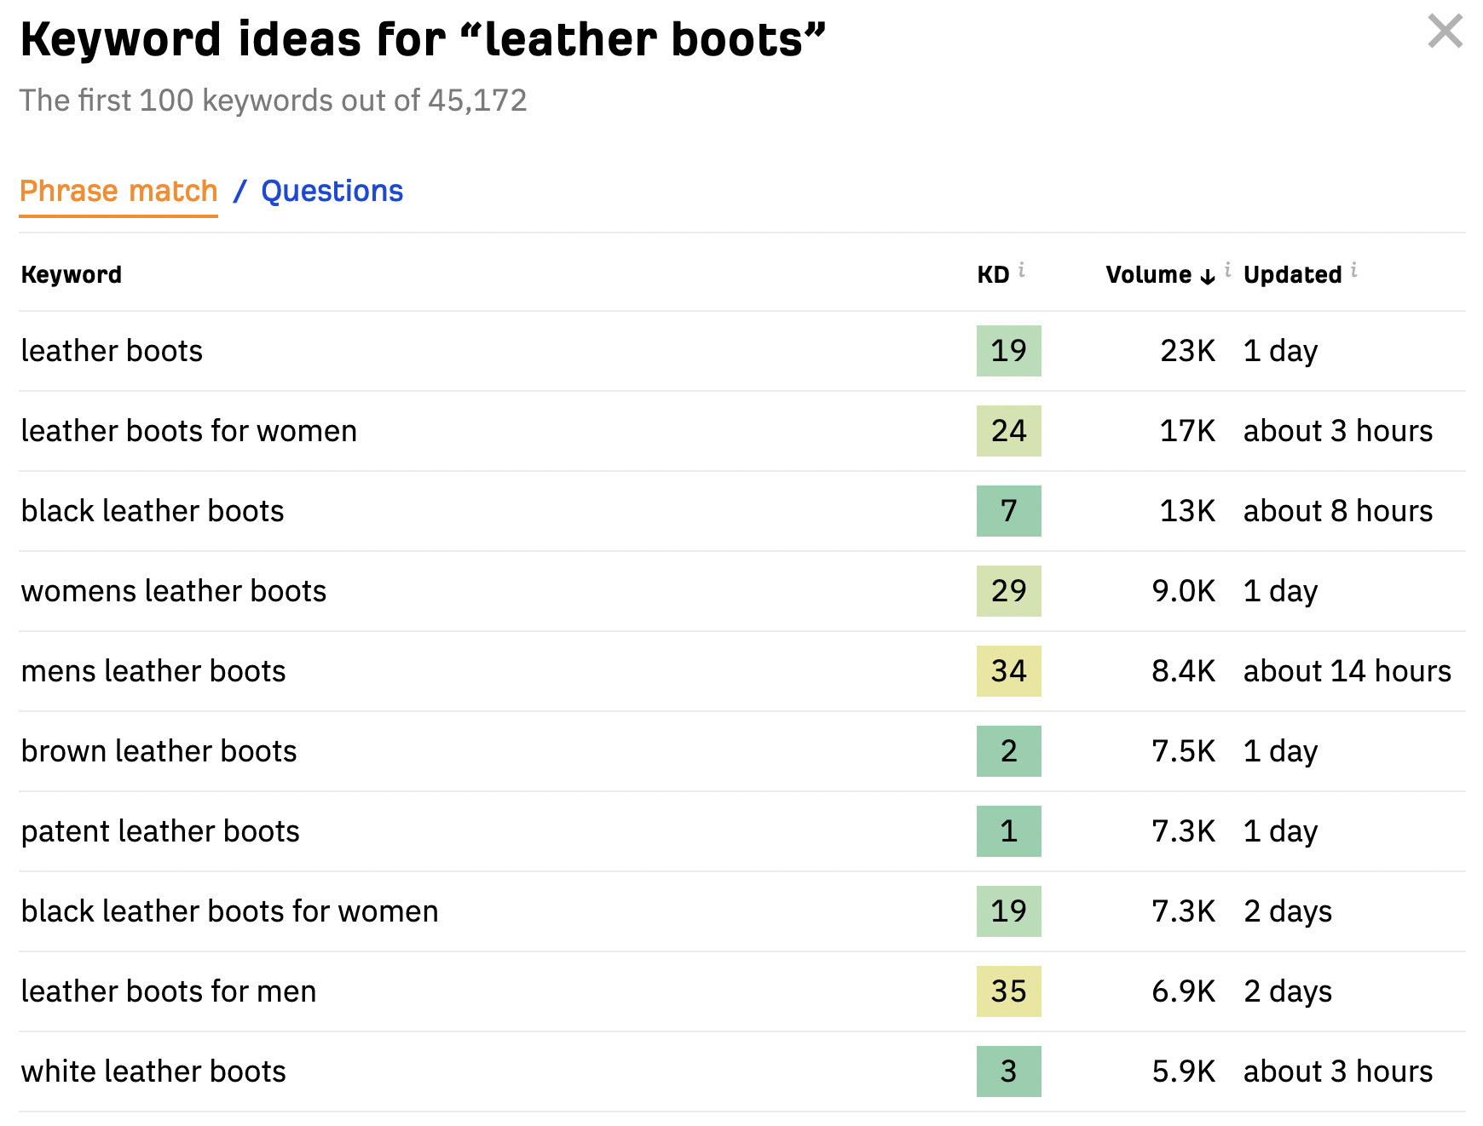Open the keyword "leather boots"

click(112, 351)
